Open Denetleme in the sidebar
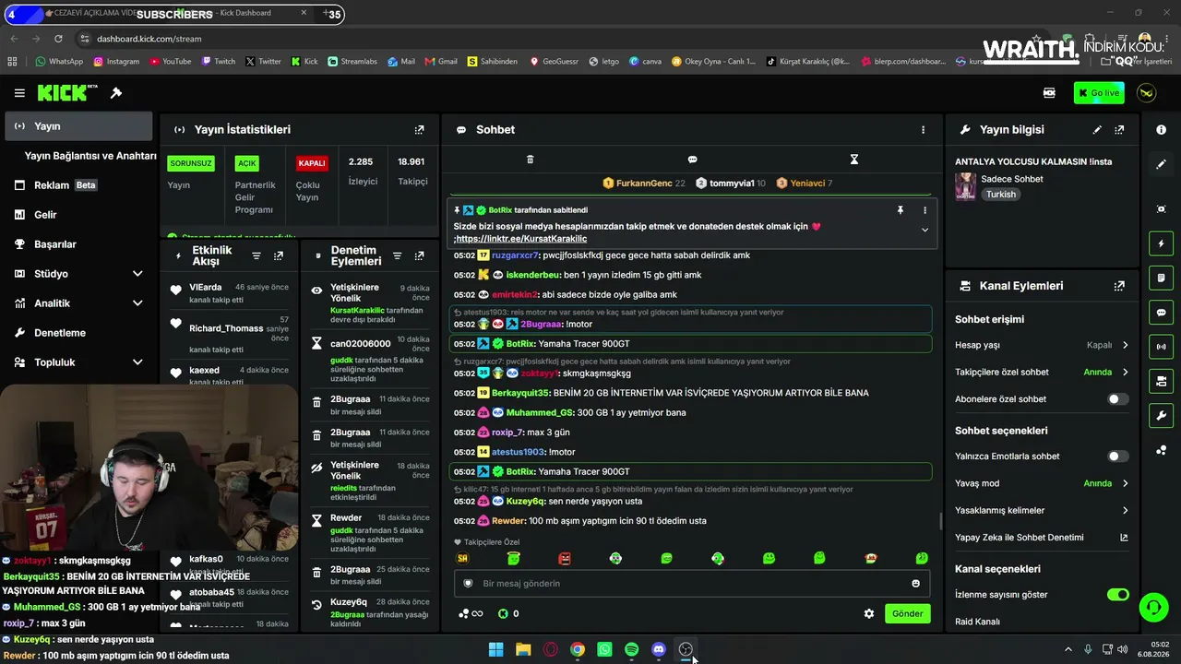The height and width of the screenshot is (664, 1181). [78, 333]
